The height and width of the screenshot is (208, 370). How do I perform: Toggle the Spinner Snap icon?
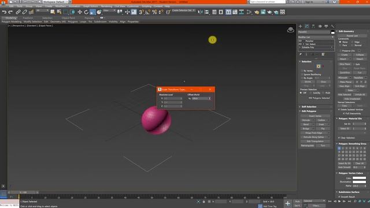click(x=161, y=12)
